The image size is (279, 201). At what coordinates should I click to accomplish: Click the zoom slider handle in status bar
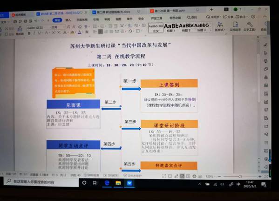pyautogui.click(x=240, y=176)
